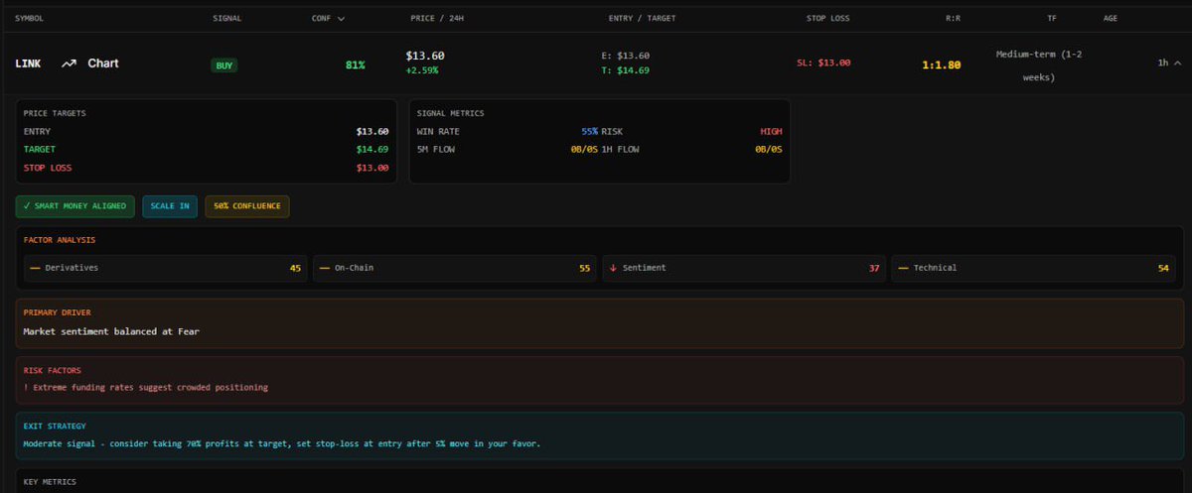This screenshot has height=493, width=1192.
Task: Open the Sentiment factor card
Action: coord(744,268)
